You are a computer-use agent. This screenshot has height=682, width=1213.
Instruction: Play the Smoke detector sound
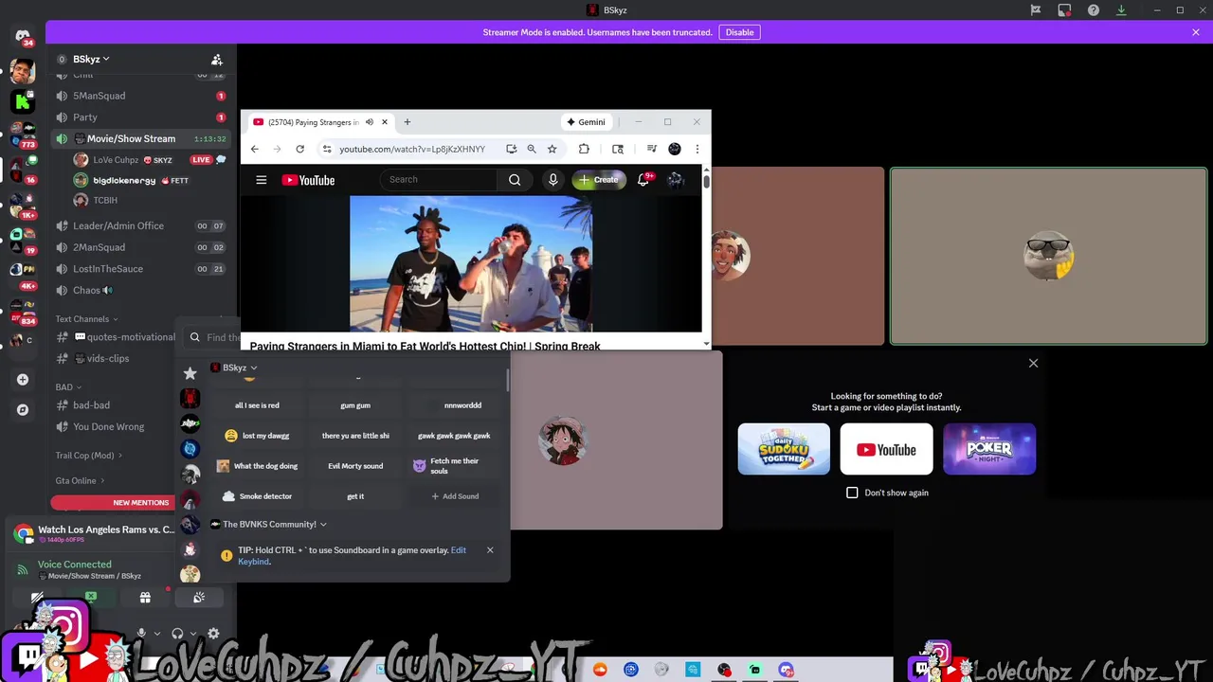[x=258, y=496]
